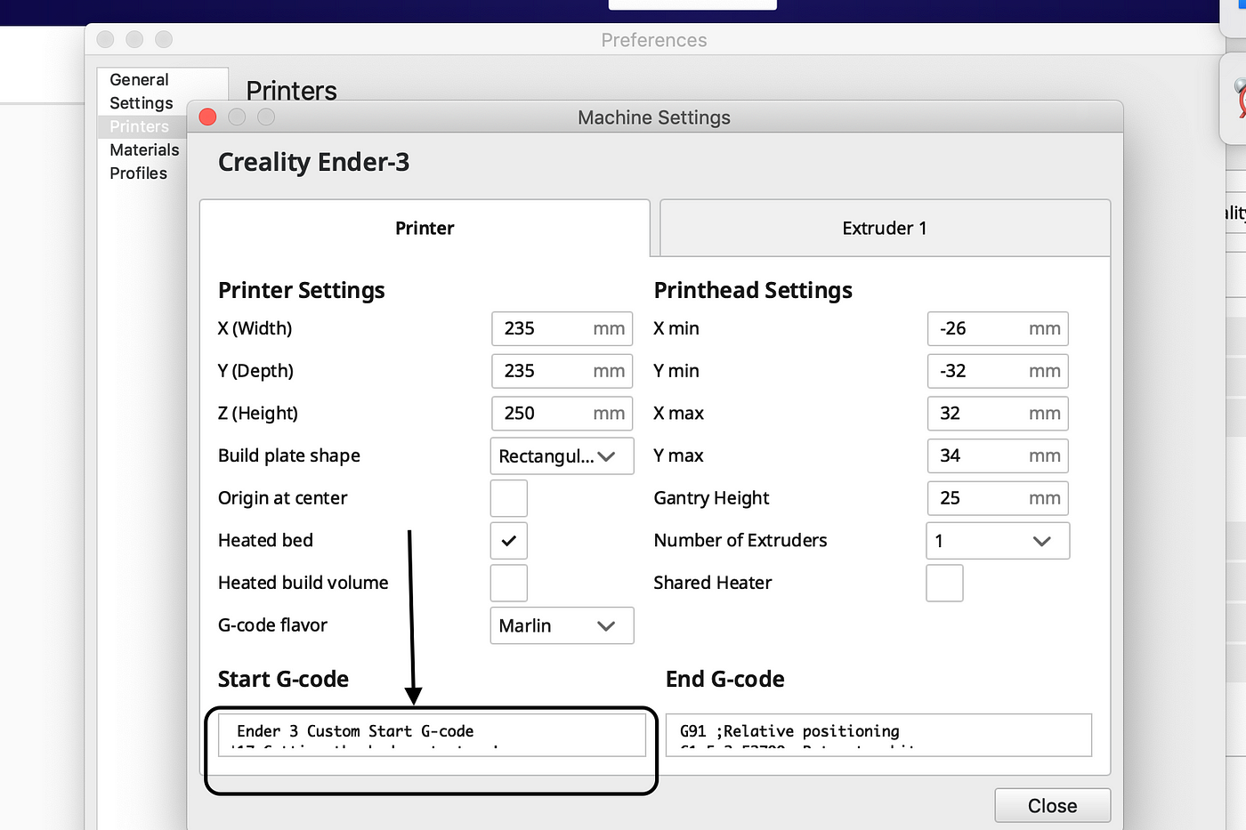
Task: Enable the Shared Heater checkbox
Action: coord(944,583)
